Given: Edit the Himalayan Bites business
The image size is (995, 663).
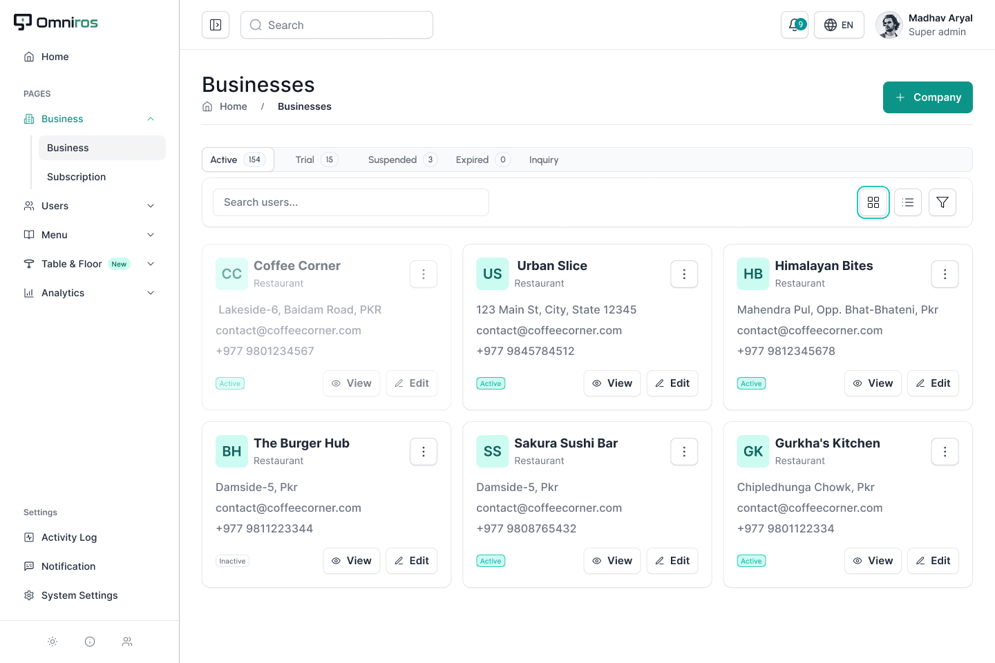Looking at the screenshot, I should click(x=933, y=383).
